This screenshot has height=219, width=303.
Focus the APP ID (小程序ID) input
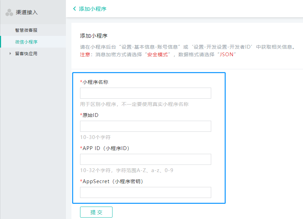145,159
